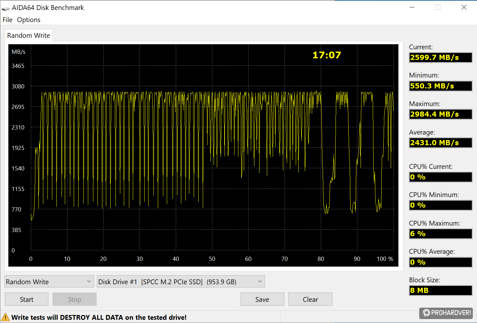The image size is (477, 323).
Task: Open the Random Write test type dropdown
Action: point(49,282)
